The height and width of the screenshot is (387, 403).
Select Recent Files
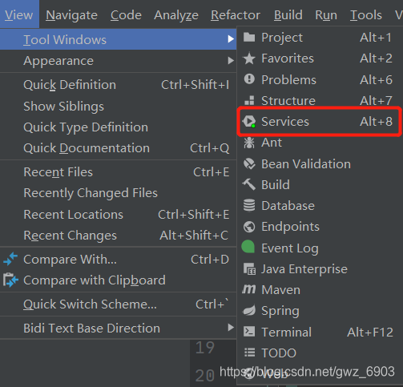[x=118, y=172]
